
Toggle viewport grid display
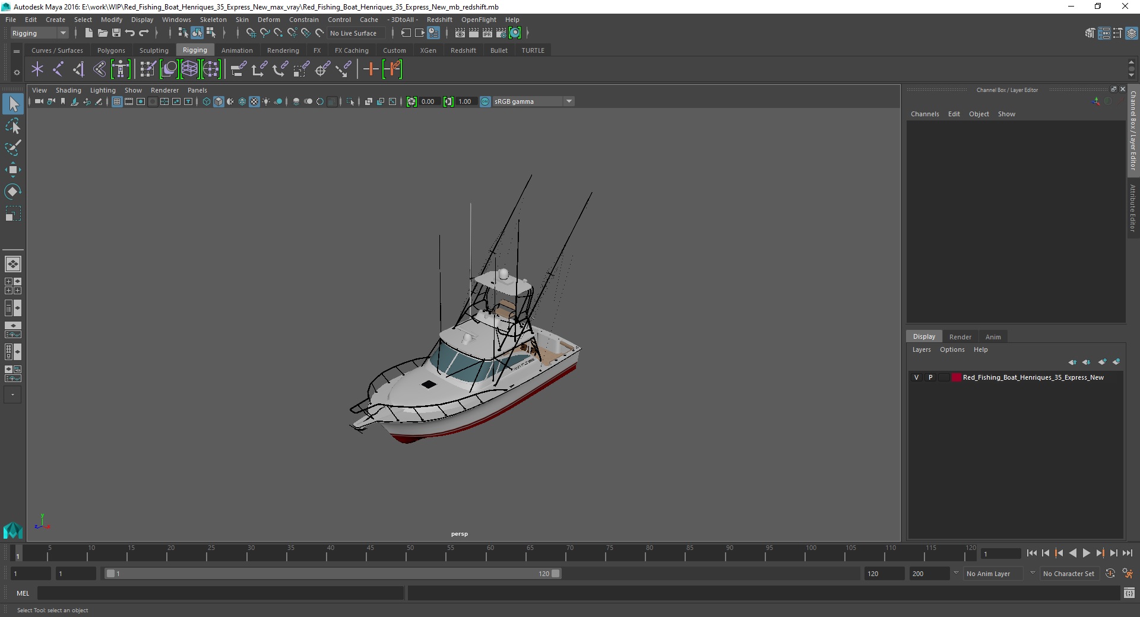tap(117, 101)
